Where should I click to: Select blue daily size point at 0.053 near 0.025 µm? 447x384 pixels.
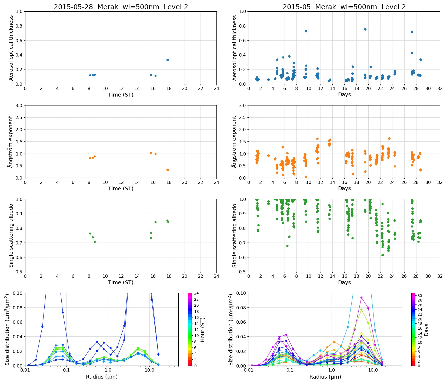pos(42,327)
